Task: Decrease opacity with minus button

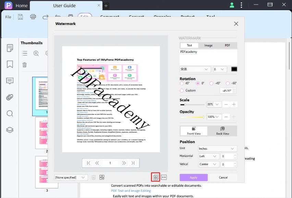Action: pos(226,117)
